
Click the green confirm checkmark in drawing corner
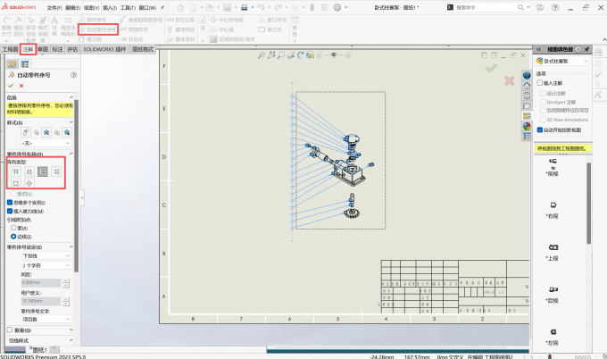pos(490,68)
